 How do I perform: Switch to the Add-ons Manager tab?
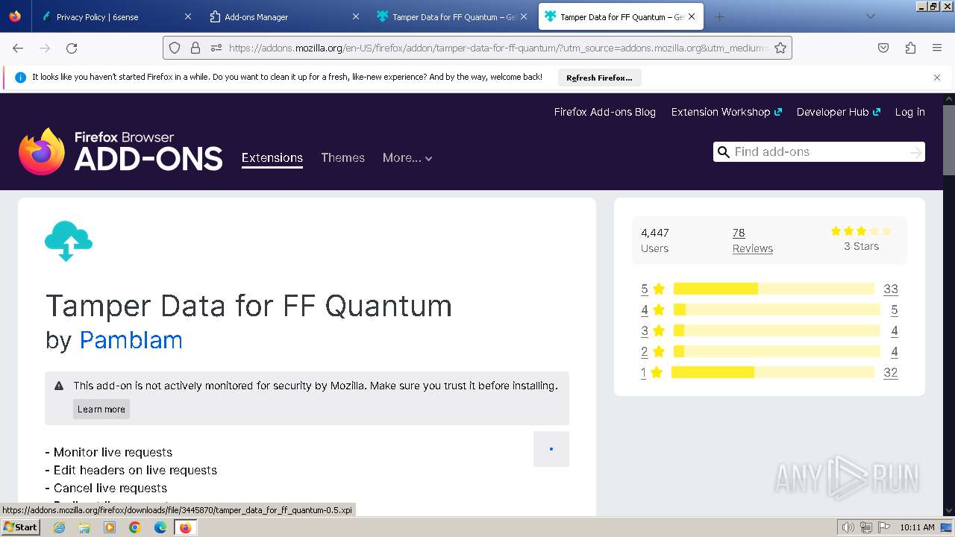[284, 16]
